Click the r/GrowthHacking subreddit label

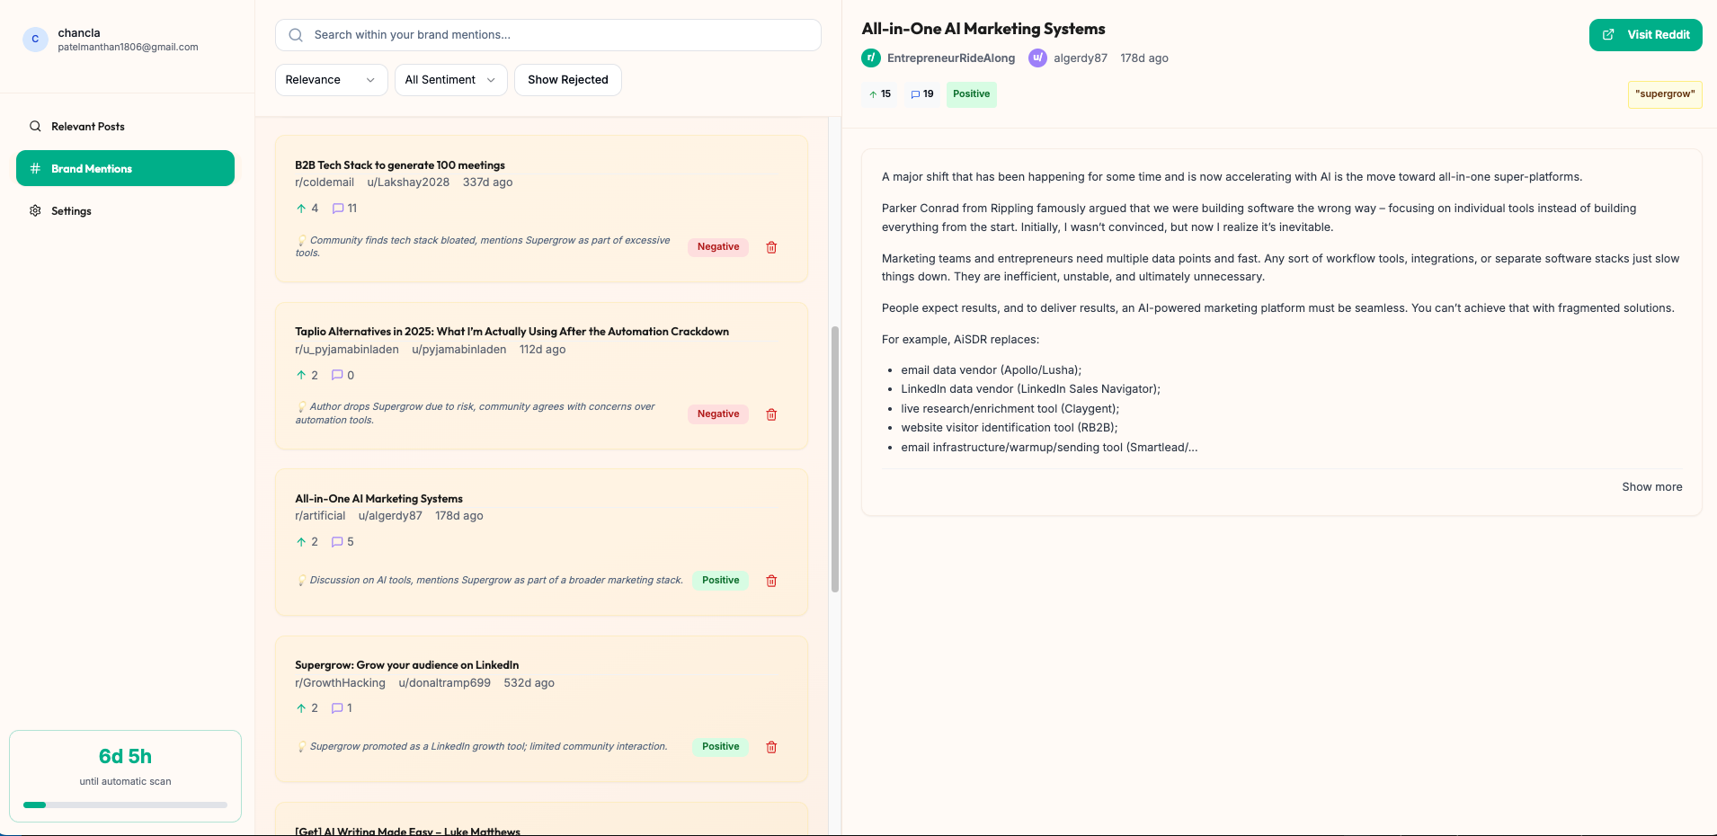pyautogui.click(x=340, y=683)
